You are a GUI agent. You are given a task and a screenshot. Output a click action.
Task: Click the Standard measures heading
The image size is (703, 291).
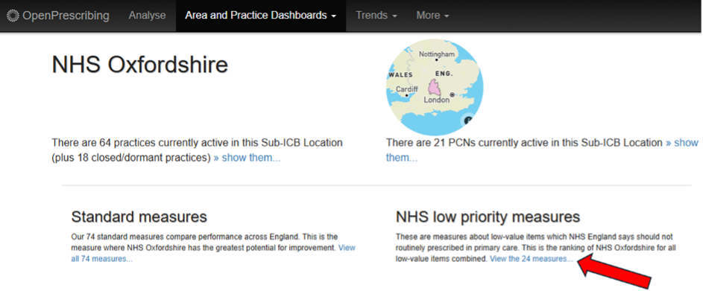[139, 217]
